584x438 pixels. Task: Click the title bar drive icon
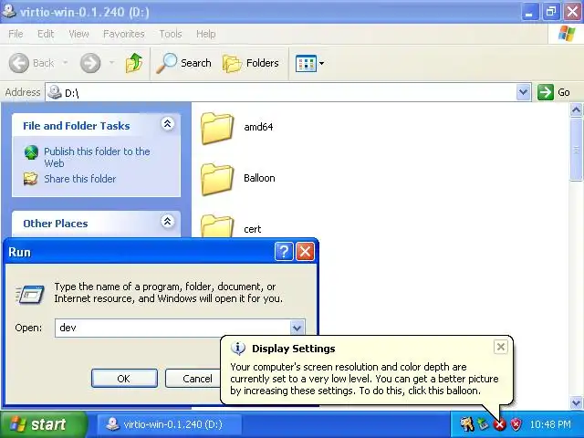pyautogui.click(x=8, y=11)
